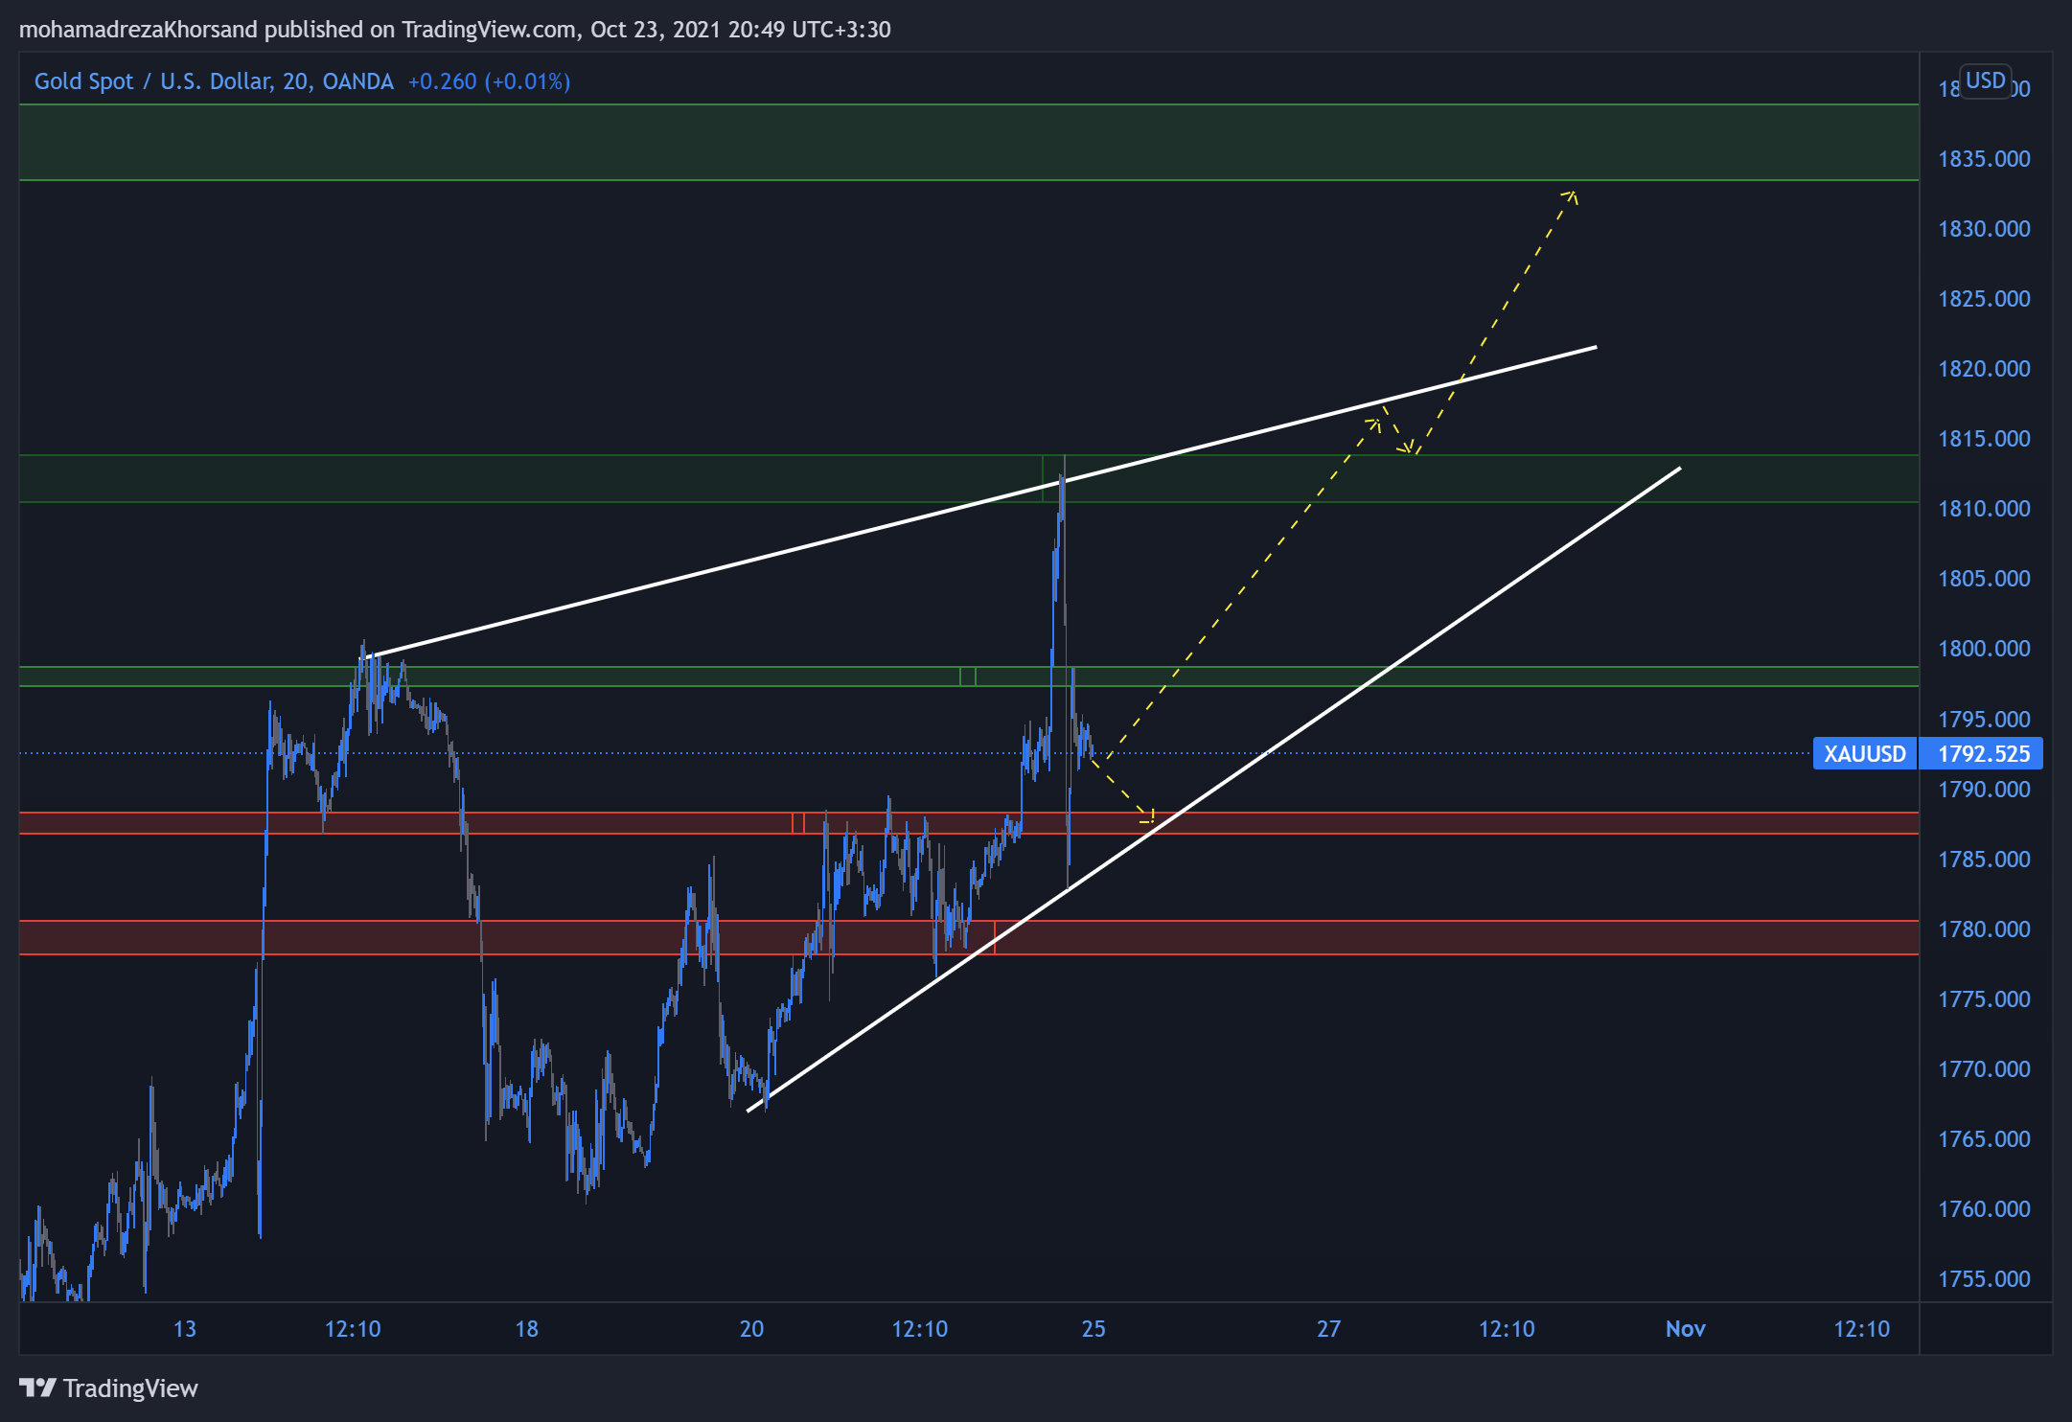2072x1422 pixels.
Task: Click the 1765.000 price axis label
Action: point(1984,1139)
